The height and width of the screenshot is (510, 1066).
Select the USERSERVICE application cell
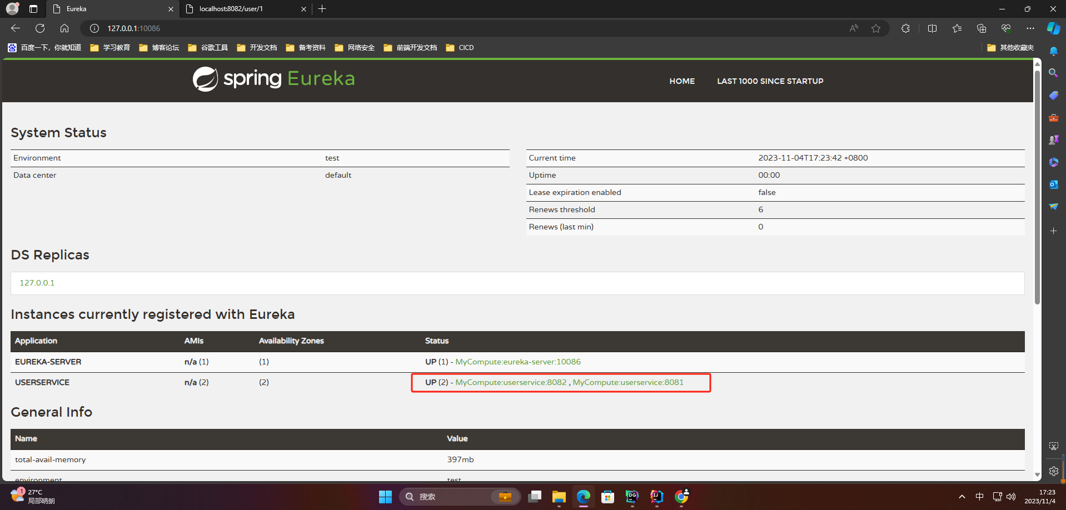42,382
